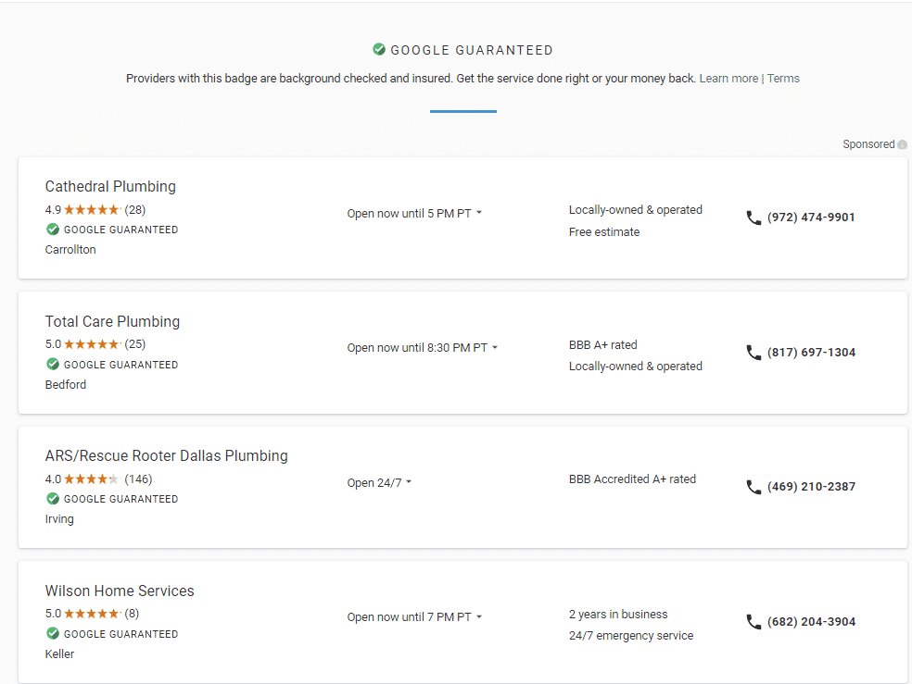Expand hours 'Open now until 8:30 PM PT'

[423, 348]
